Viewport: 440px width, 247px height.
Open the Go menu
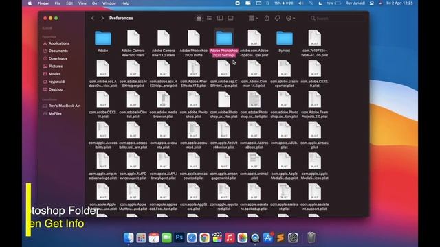(x=95, y=3)
